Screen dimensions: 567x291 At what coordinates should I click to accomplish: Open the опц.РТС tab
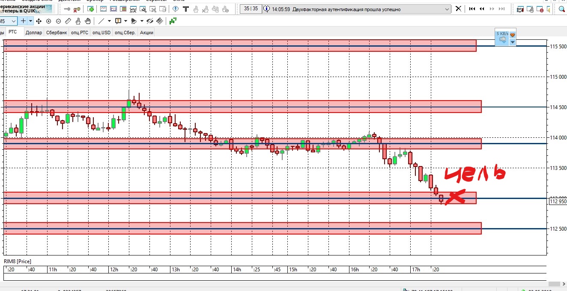point(80,33)
